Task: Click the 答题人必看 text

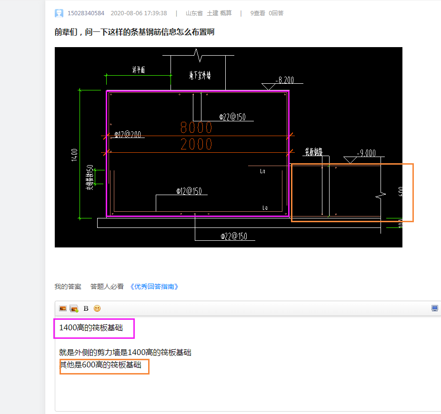Action: click(107, 286)
